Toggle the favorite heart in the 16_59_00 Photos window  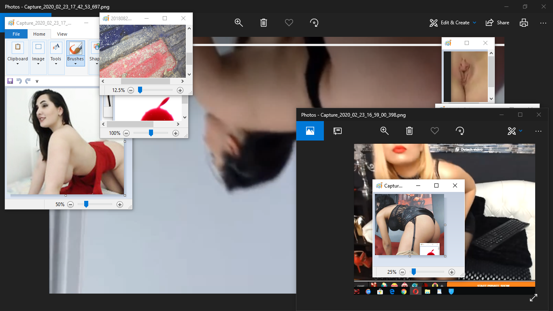[435, 131]
